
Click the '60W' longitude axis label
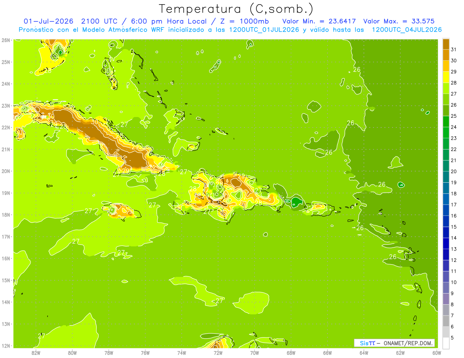pos(437,353)
